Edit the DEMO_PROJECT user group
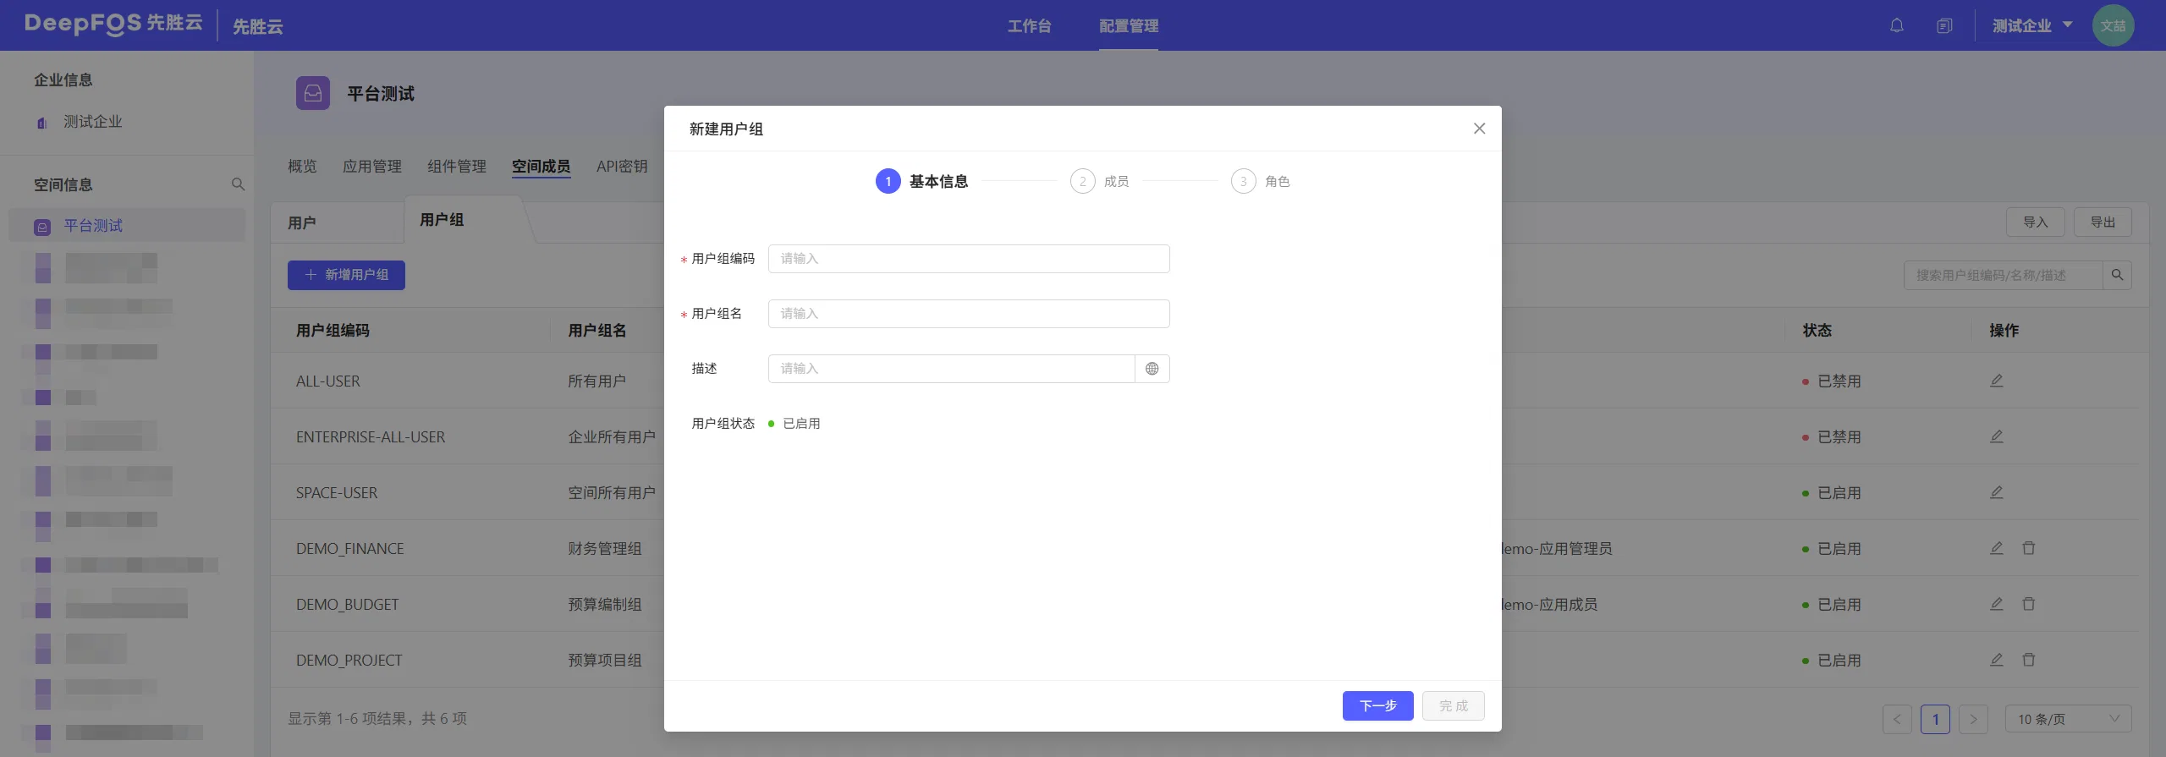This screenshot has height=757, width=2166. 1996,660
